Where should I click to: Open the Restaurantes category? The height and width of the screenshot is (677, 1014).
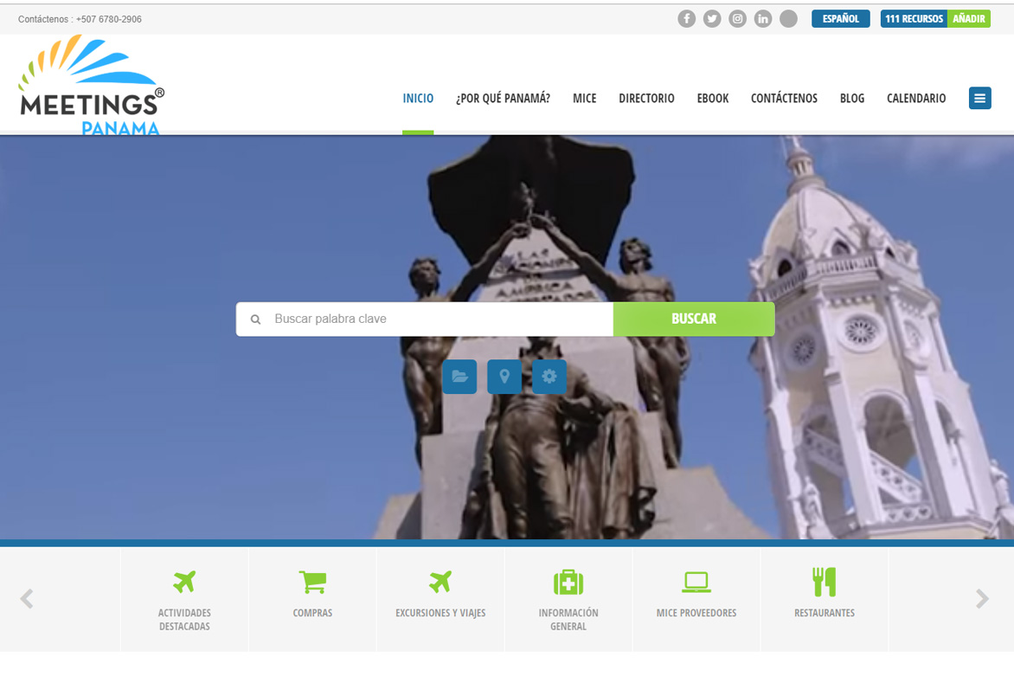coord(825,600)
